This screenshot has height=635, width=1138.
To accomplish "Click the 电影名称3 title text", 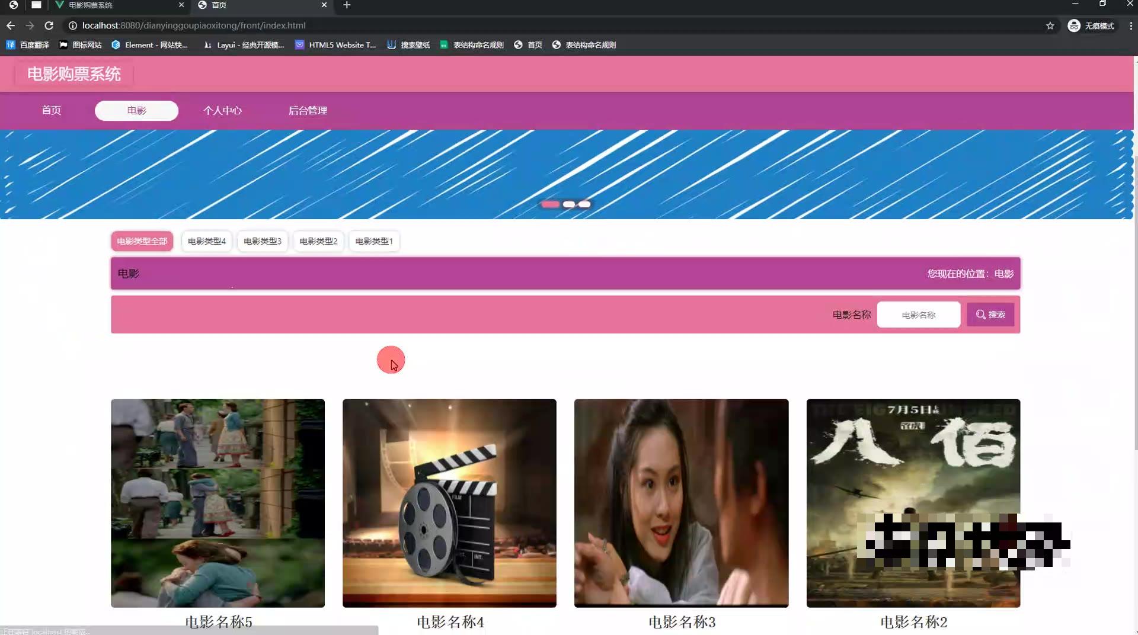I will pyautogui.click(x=682, y=622).
